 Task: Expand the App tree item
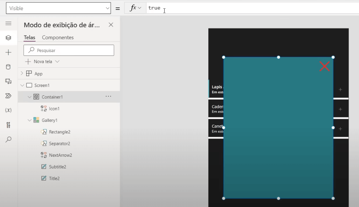(x=22, y=74)
